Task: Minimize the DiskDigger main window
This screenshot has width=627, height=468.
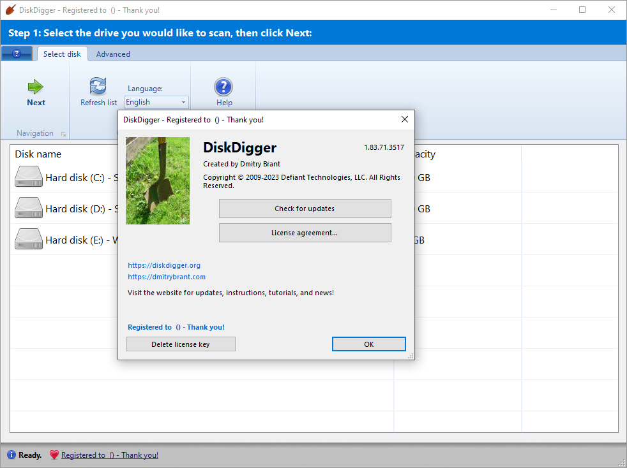Action: pos(554,10)
